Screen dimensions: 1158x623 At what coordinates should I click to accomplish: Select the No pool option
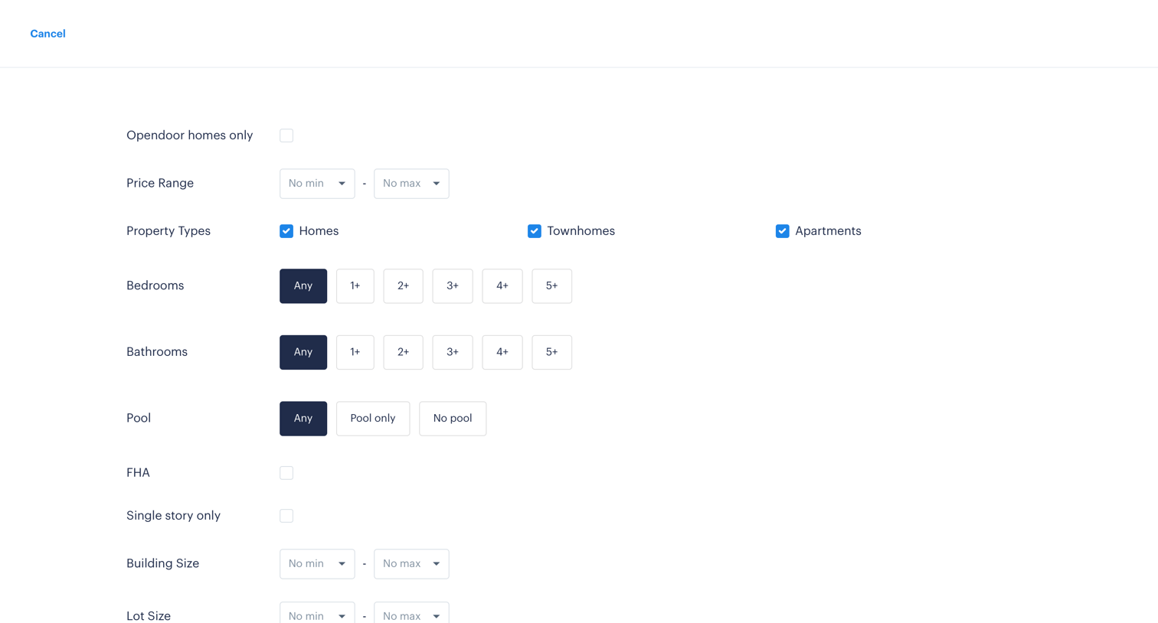click(453, 419)
